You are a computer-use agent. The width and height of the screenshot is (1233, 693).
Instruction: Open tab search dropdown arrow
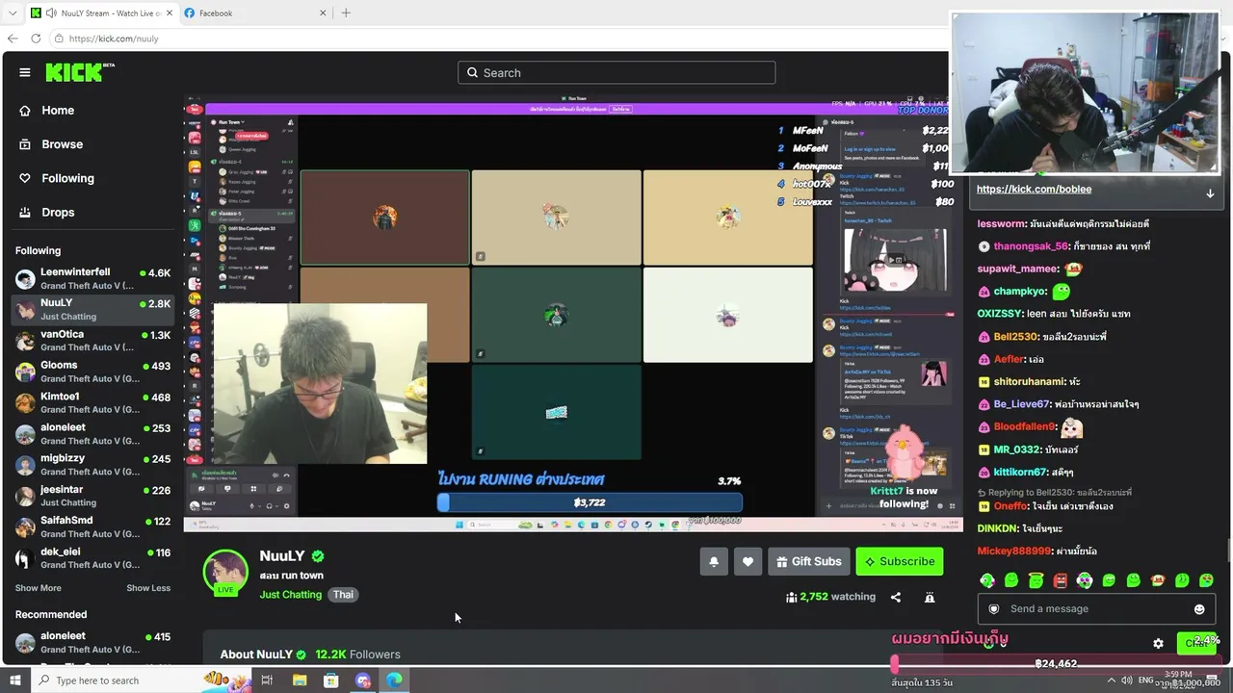pyautogui.click(x=12, y=13)
